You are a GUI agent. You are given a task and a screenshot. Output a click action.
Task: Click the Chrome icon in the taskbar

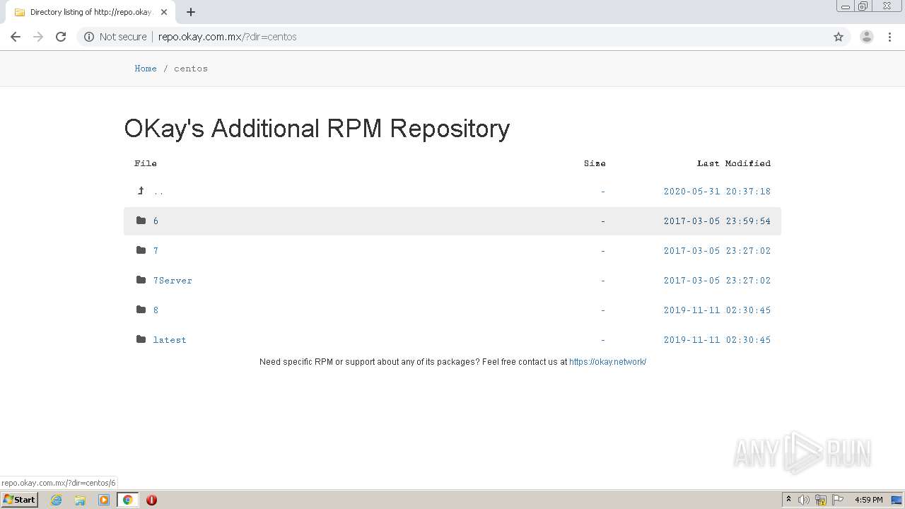tap(127, 500)
